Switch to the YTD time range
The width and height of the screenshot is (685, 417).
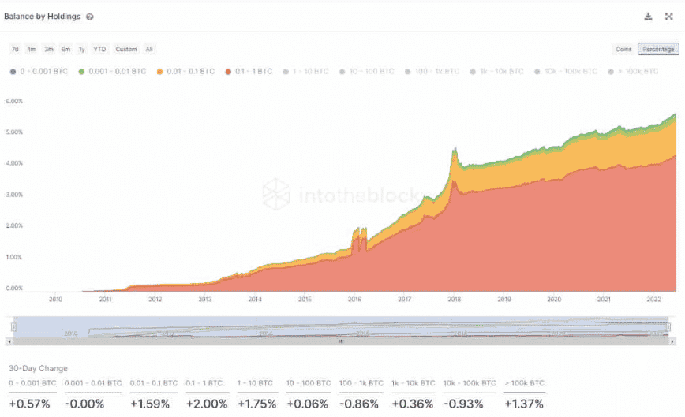pyautogui.click(x=99, y=49)
